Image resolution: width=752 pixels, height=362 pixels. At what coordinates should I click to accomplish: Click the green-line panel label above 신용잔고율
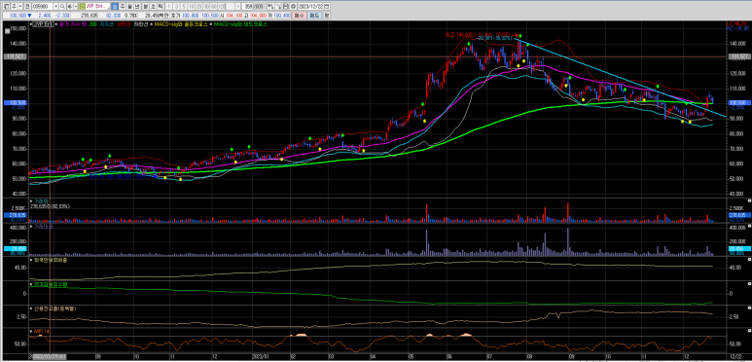pyautogui.click(x=50, y=284)
